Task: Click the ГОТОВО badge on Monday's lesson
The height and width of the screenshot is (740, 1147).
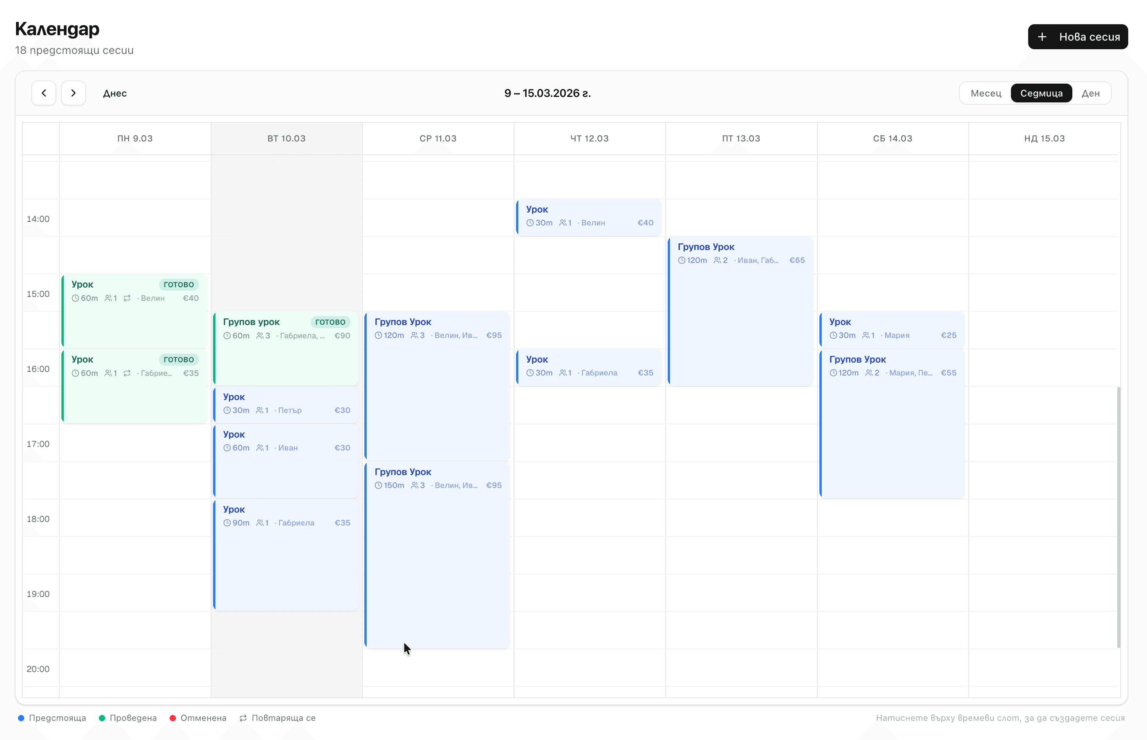Action: (179, 284)
